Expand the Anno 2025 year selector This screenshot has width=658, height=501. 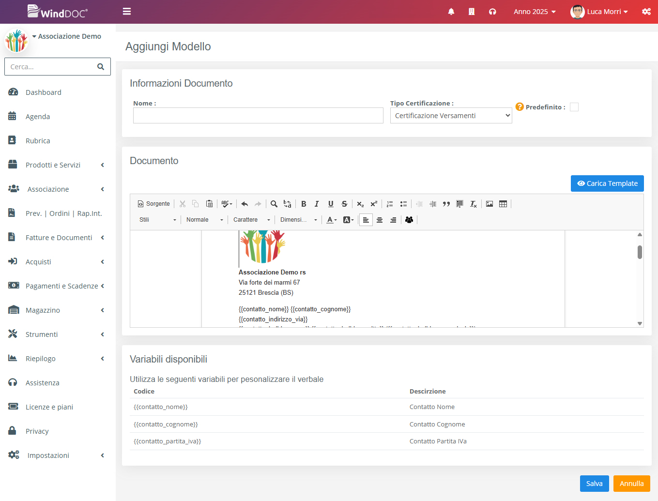pyautogui.click(x=535, y=12)
